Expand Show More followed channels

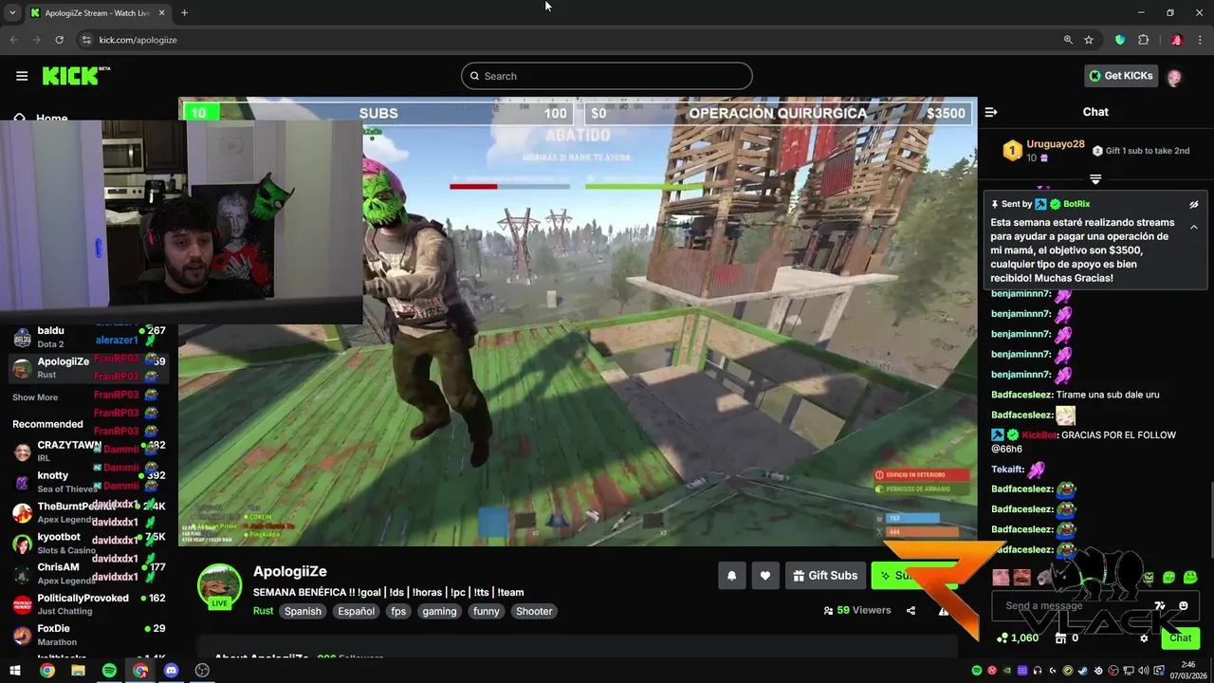click(x=35, y=397)
